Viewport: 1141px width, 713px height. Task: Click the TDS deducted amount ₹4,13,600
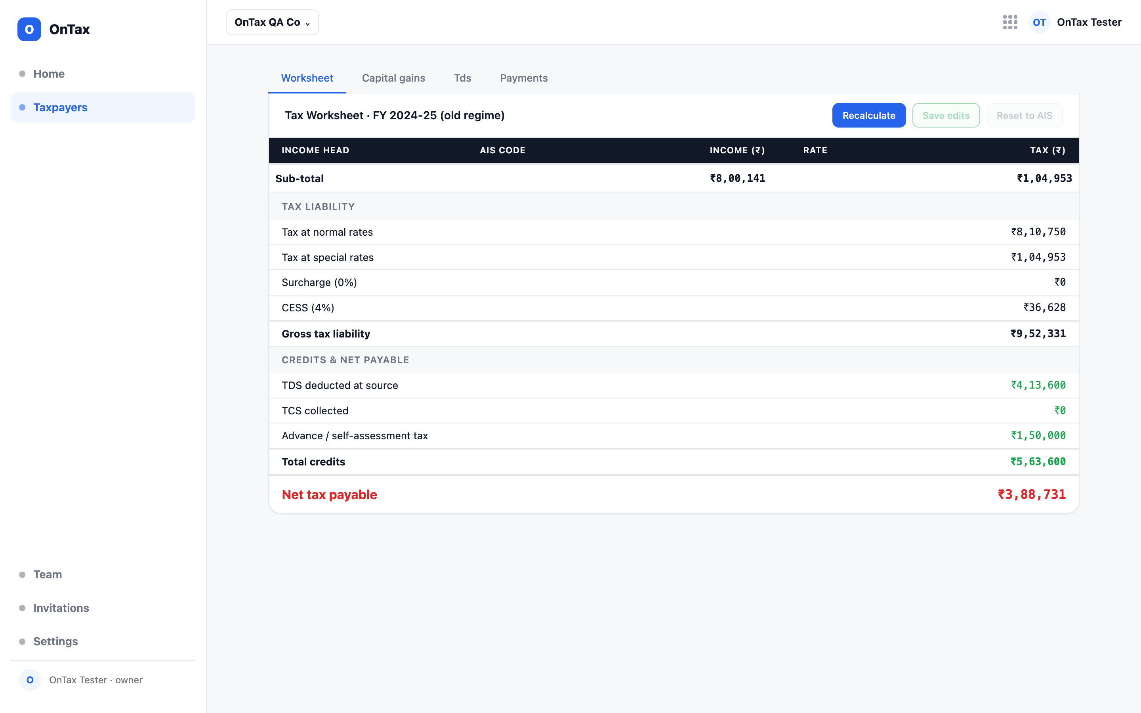point(1038,385)
